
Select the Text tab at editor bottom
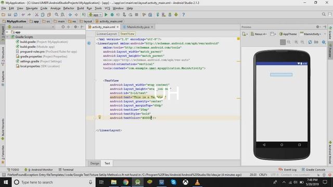pos(107,163)
